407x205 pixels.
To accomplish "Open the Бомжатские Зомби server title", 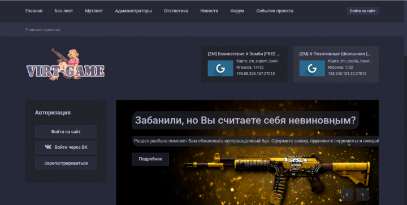I will 244,54.
